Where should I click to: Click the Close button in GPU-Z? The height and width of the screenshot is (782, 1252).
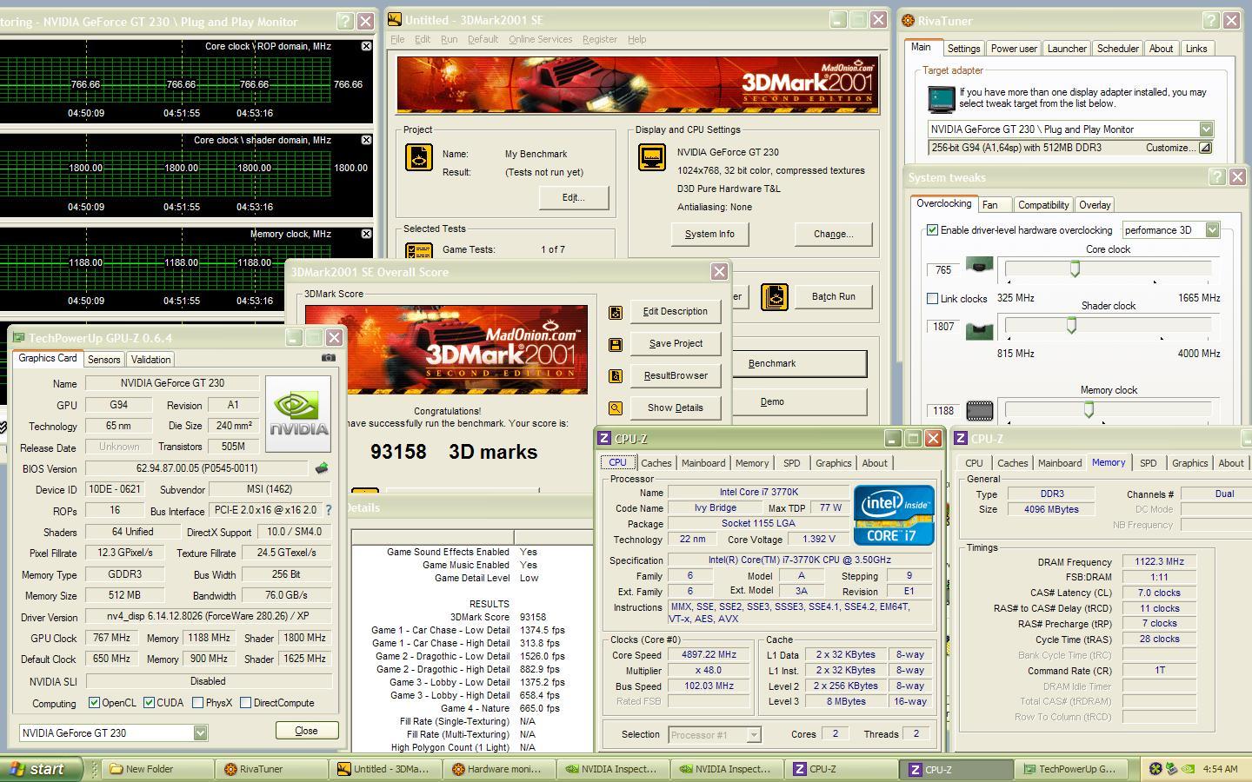[306, 731]
